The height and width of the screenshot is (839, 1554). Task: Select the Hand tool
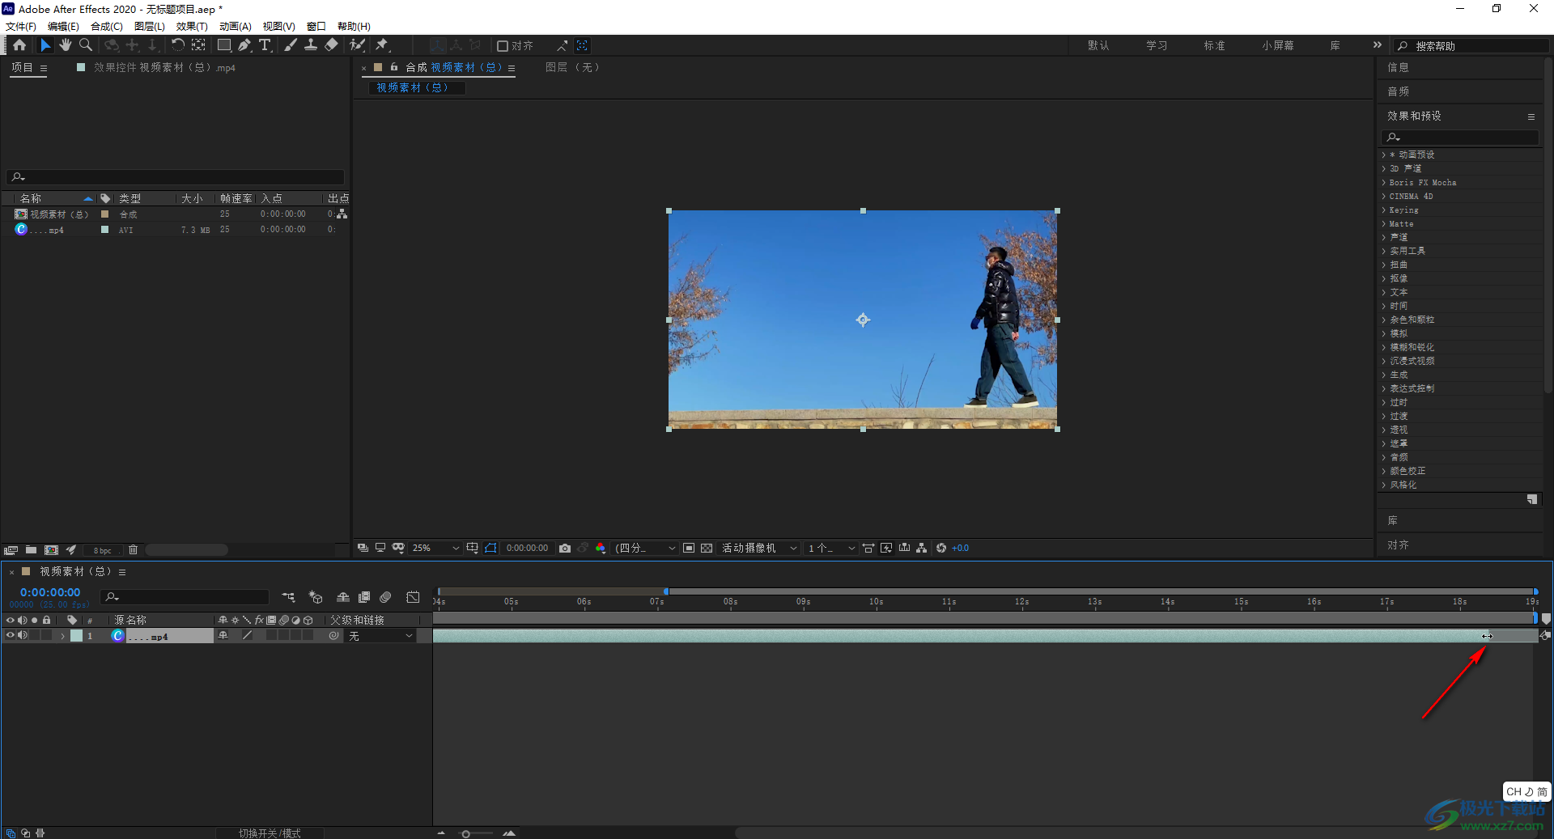[66, 45]
